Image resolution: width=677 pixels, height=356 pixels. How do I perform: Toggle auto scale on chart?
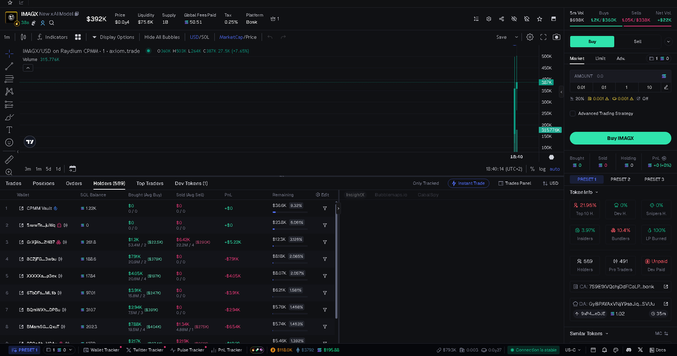pyautogui.click(x=555, y=169)
